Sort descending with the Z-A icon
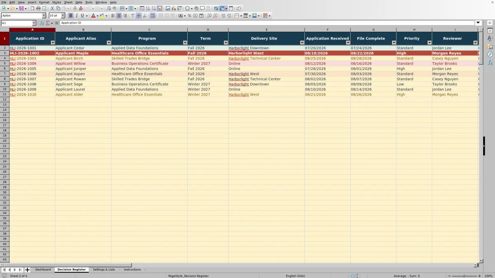Viewport: 495px width, 278px height. point(153,8)
